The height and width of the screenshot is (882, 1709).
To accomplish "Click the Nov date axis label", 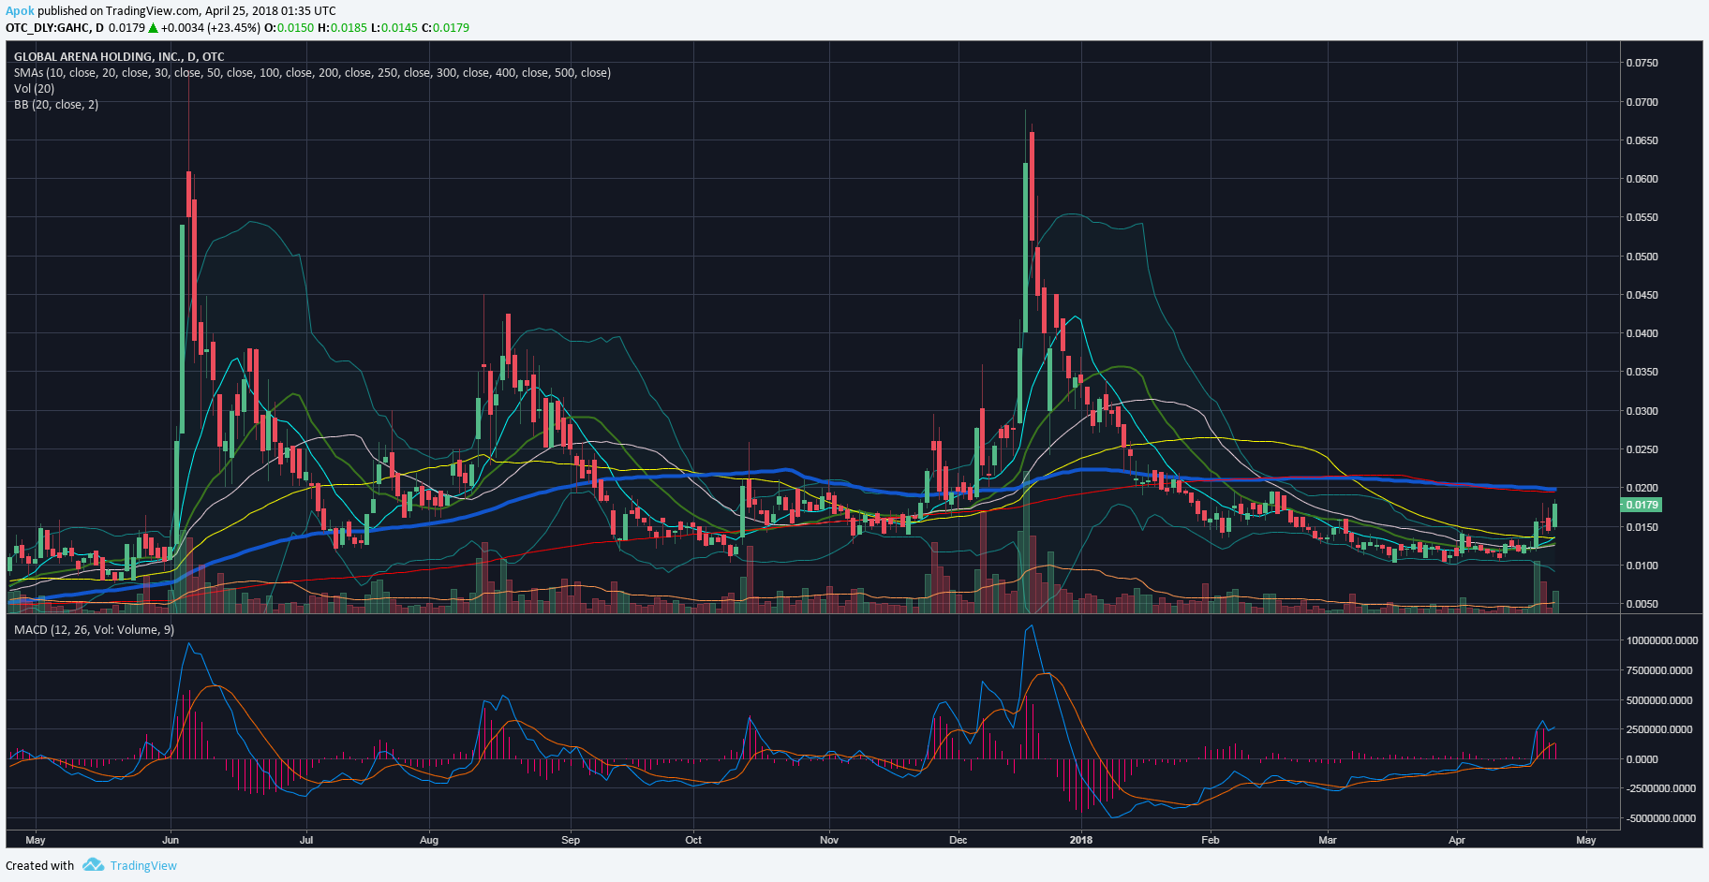I will click(x=829, y=840).
